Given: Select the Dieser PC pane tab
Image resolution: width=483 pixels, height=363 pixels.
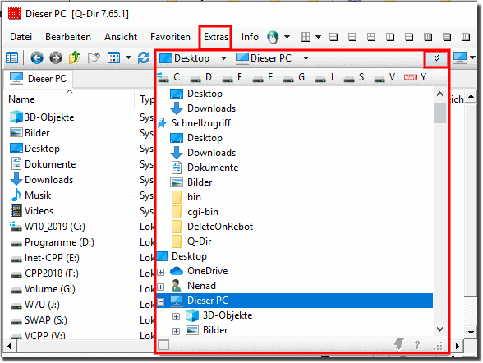Looking at the screenshot, I should [38, 79].
